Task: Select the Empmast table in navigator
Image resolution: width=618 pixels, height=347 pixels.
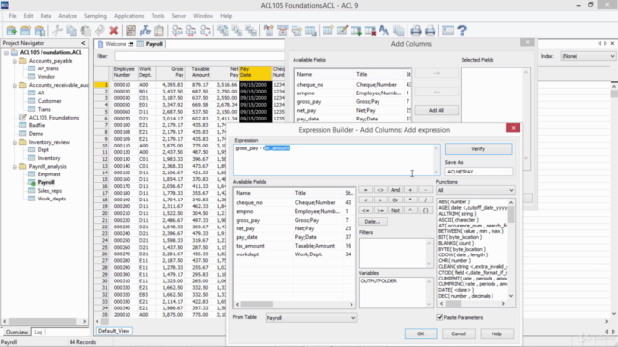Action: (48, 174)
